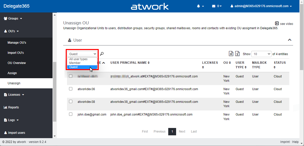Export list to Excel icon

(238, 54)
